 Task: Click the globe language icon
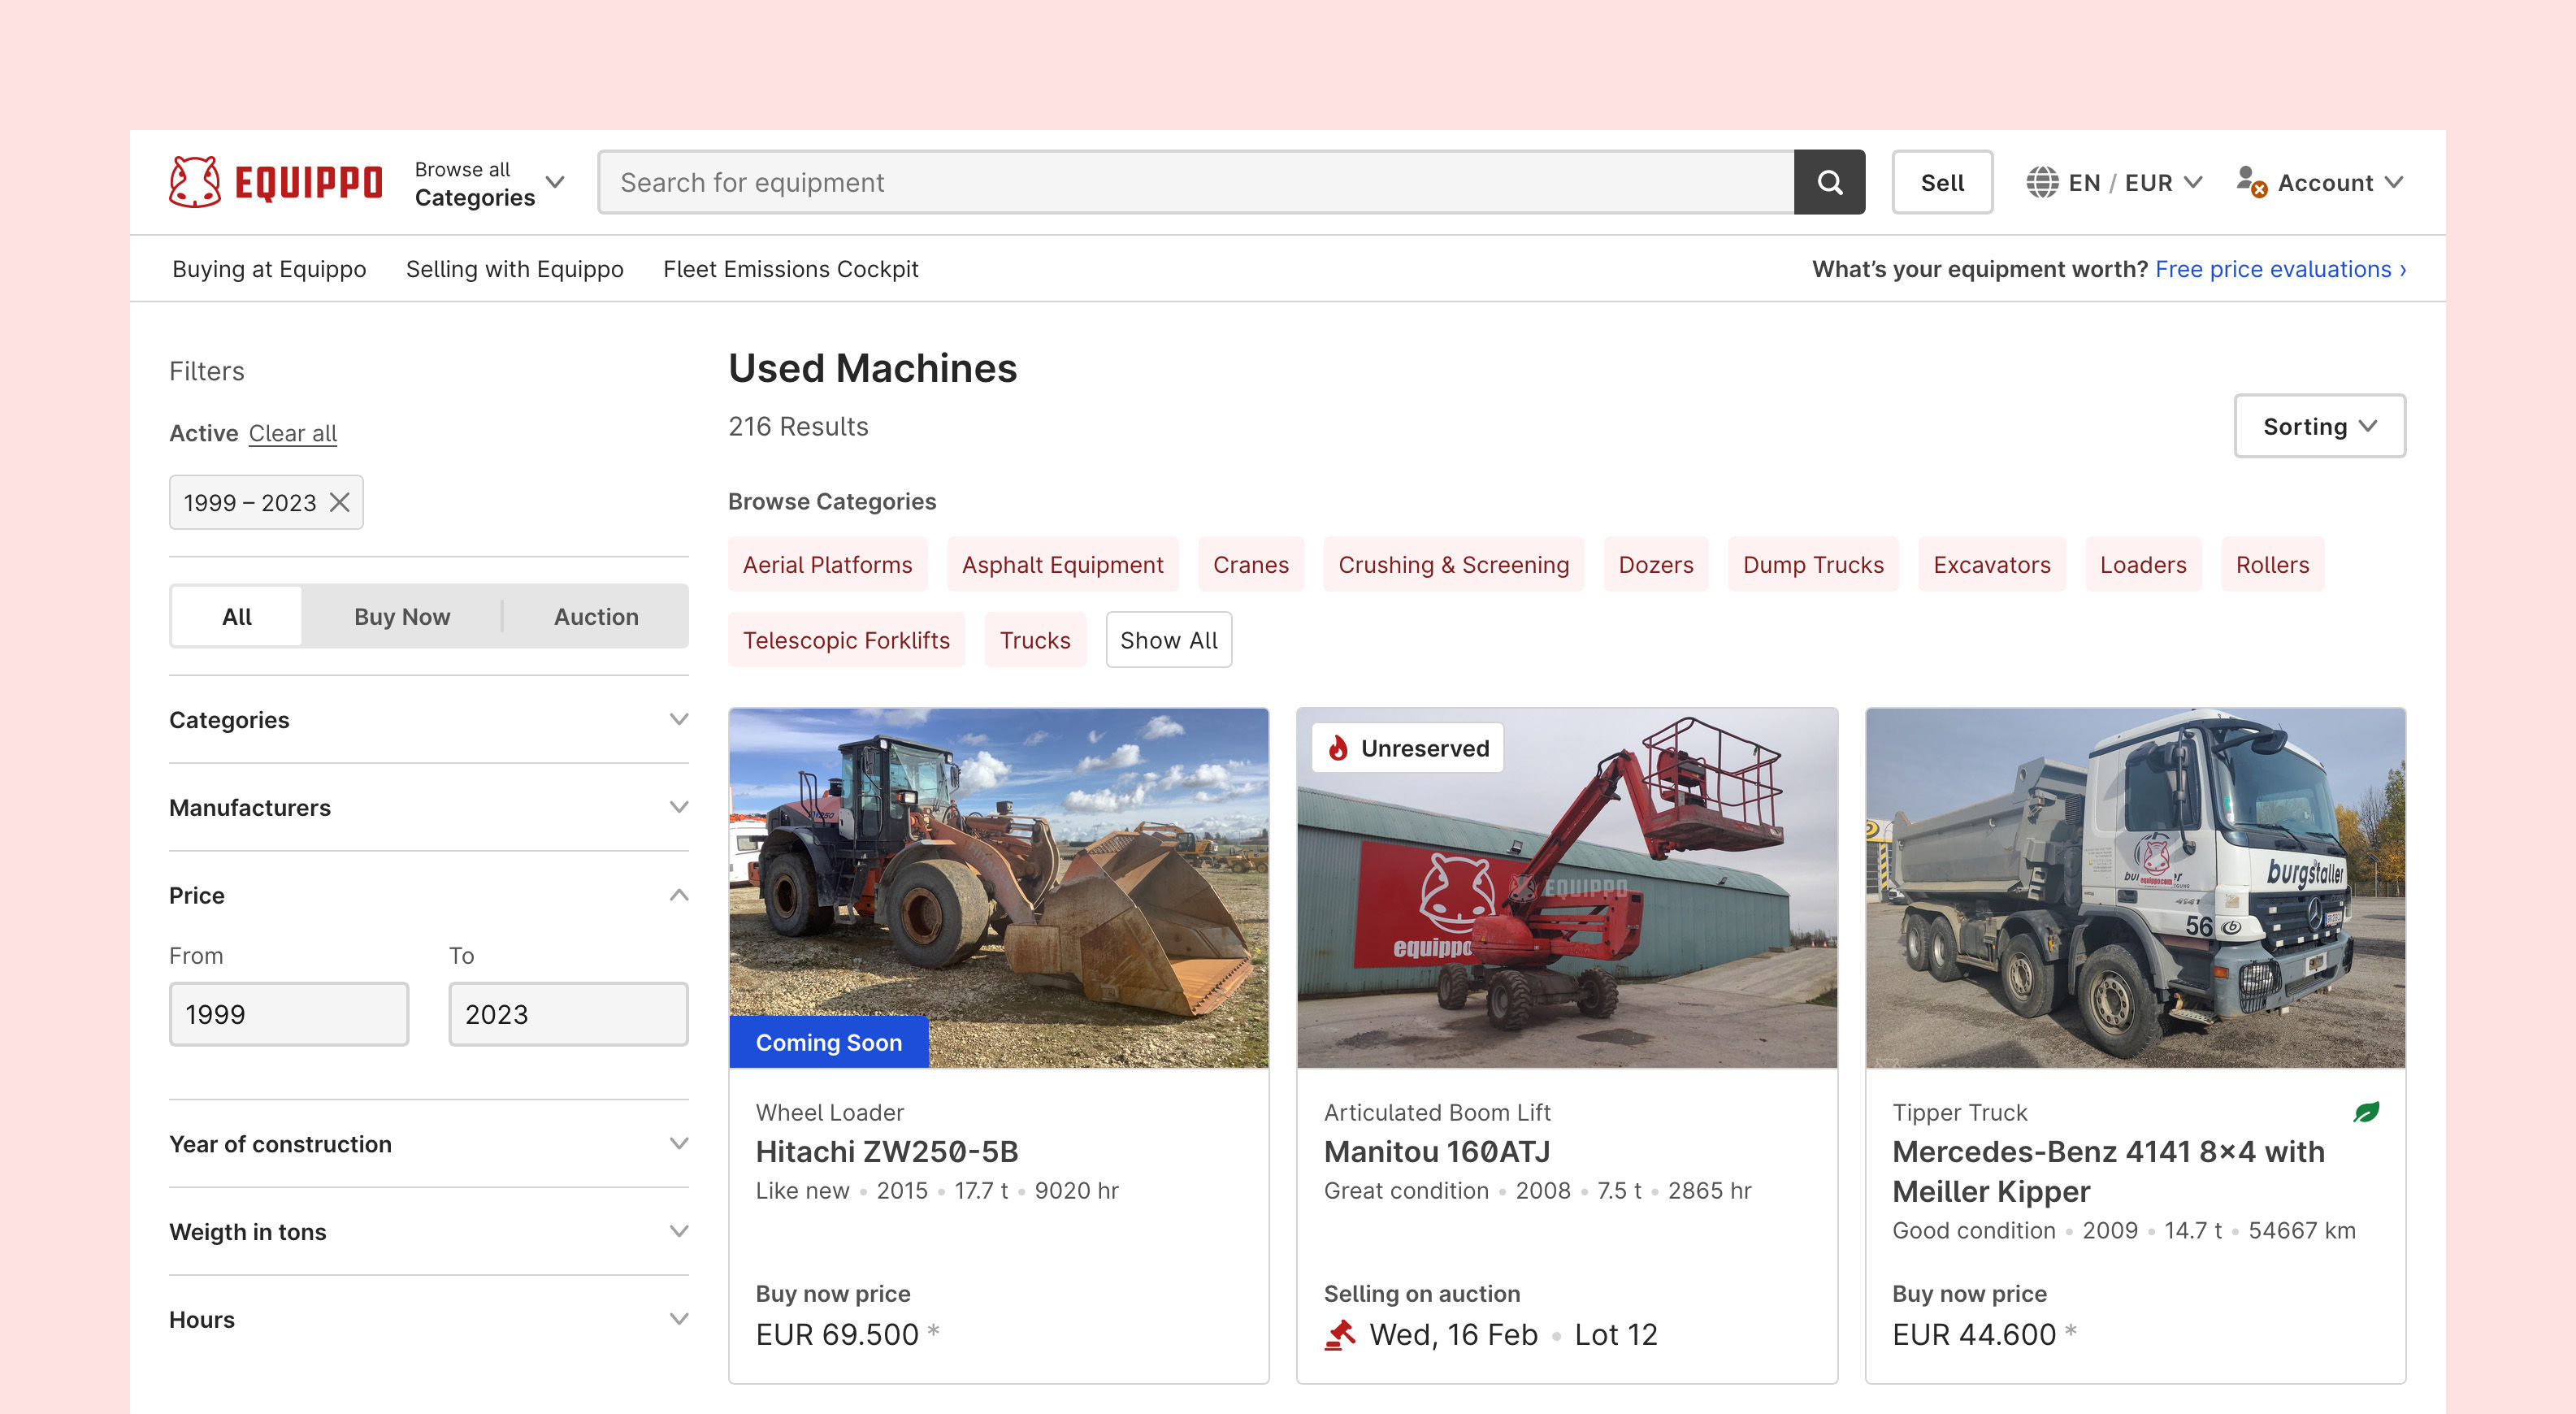click(x=2042, y=182)
